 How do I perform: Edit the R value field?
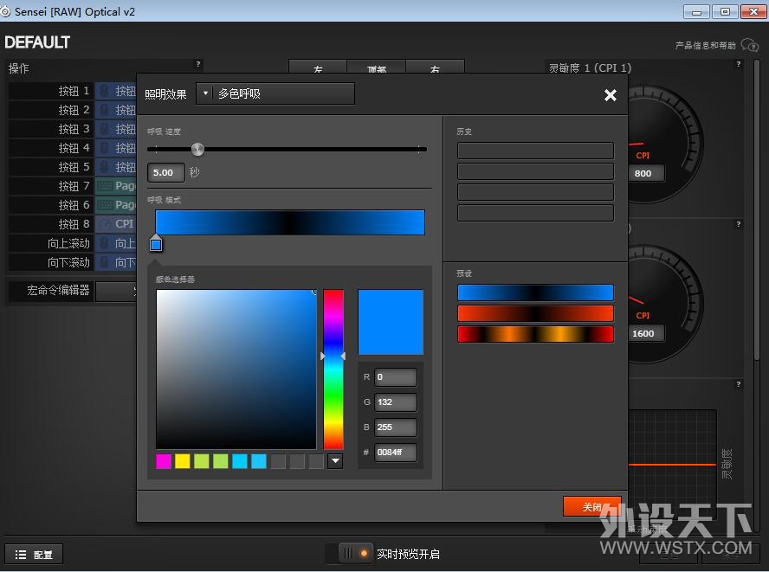[396, 377]
